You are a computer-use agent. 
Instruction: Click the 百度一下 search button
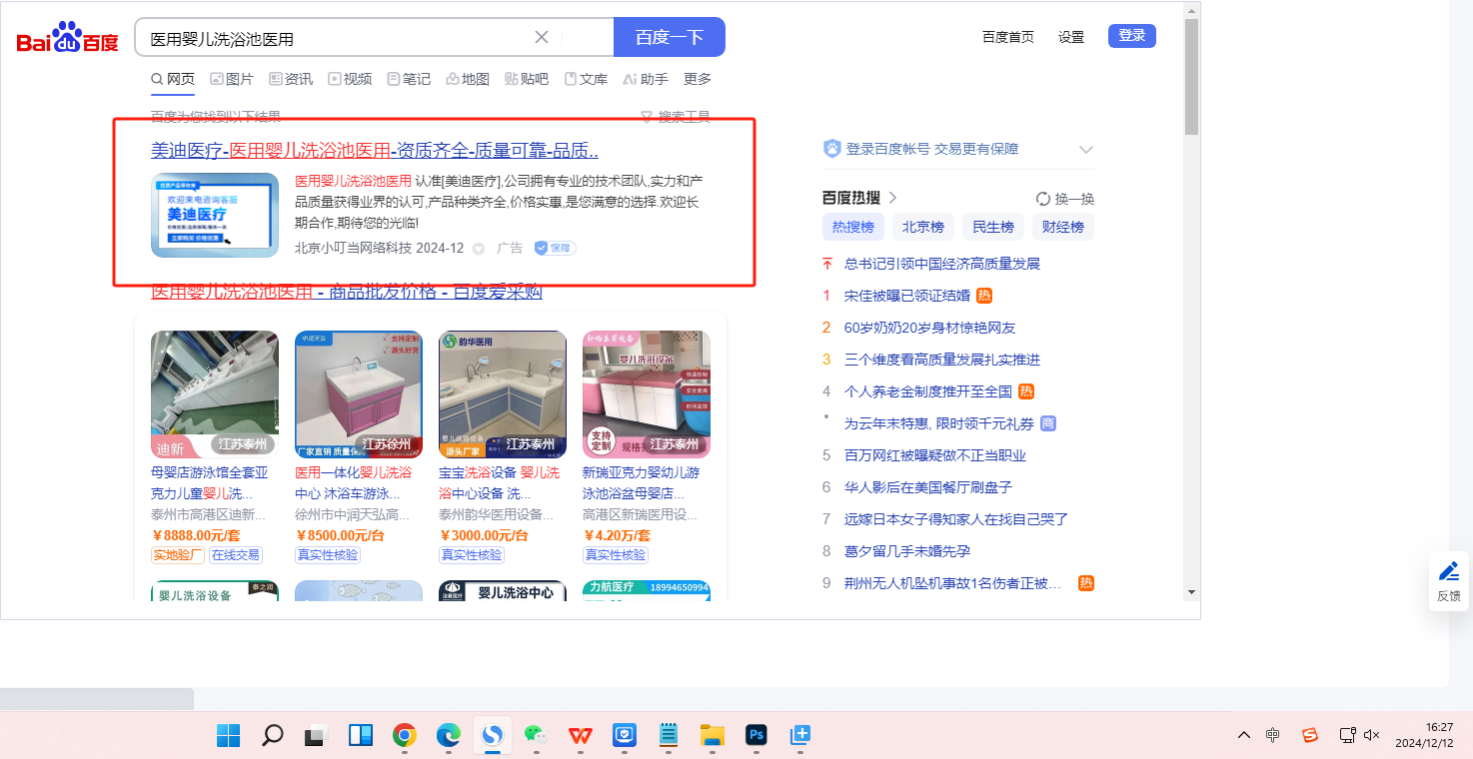[x=670, y=37]
